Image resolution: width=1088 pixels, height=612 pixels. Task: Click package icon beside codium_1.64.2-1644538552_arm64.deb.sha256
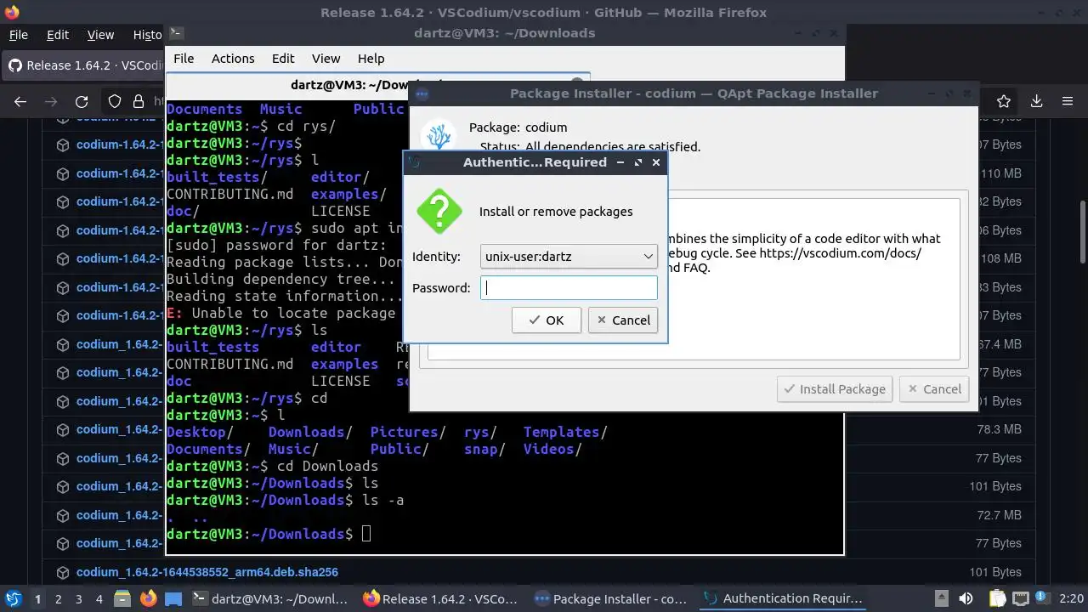click(x=63, y=572)
